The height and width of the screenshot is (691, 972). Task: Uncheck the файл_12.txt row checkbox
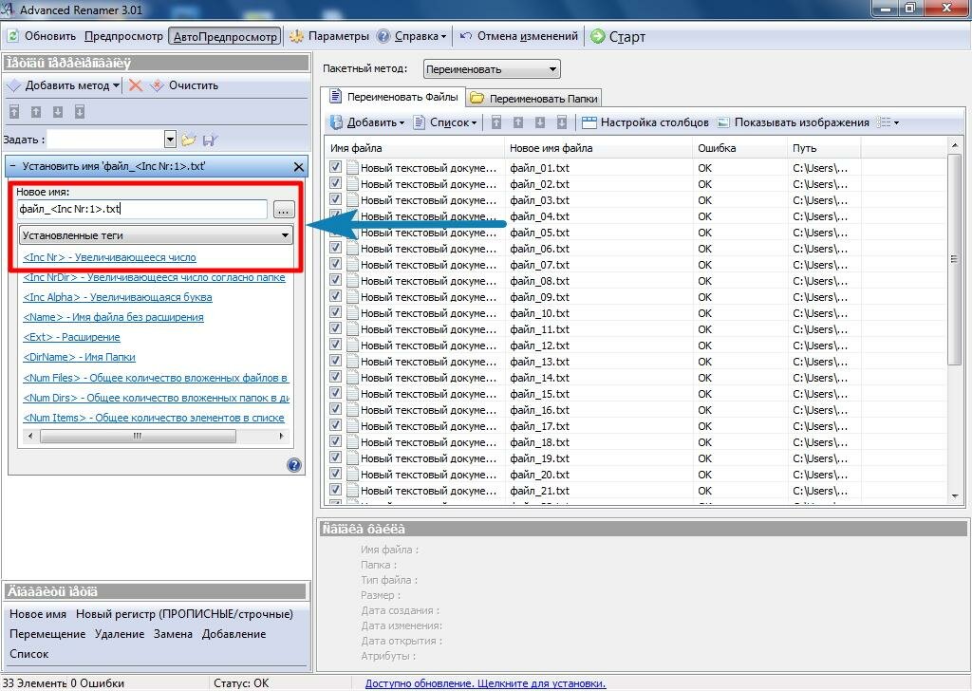click(335, 345)
